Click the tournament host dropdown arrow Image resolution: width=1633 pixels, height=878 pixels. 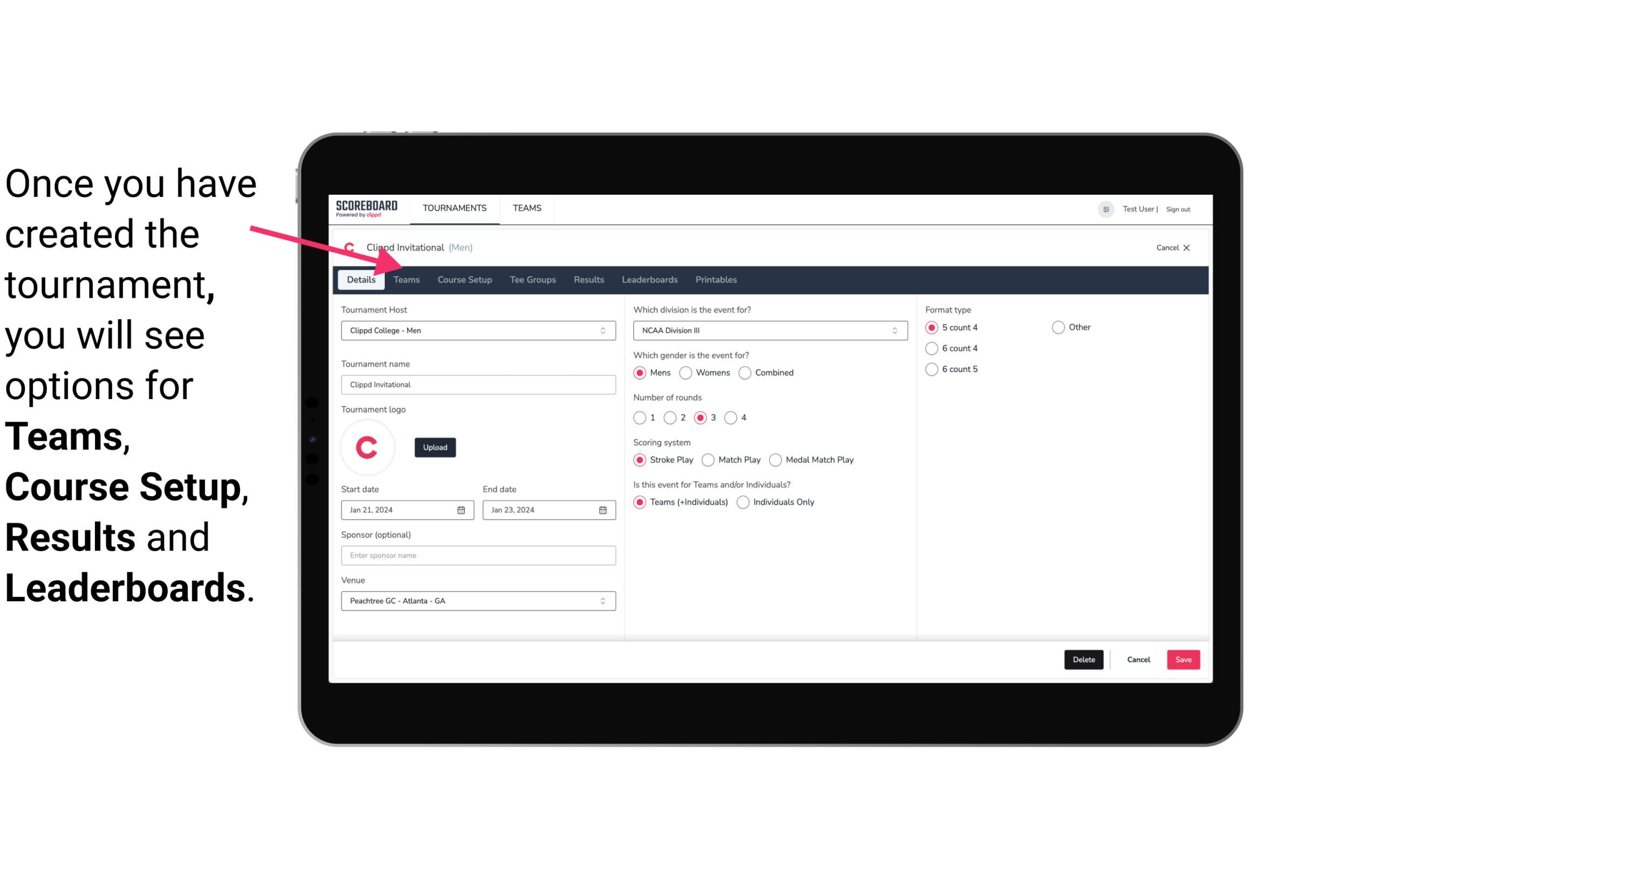coord(603,330)
